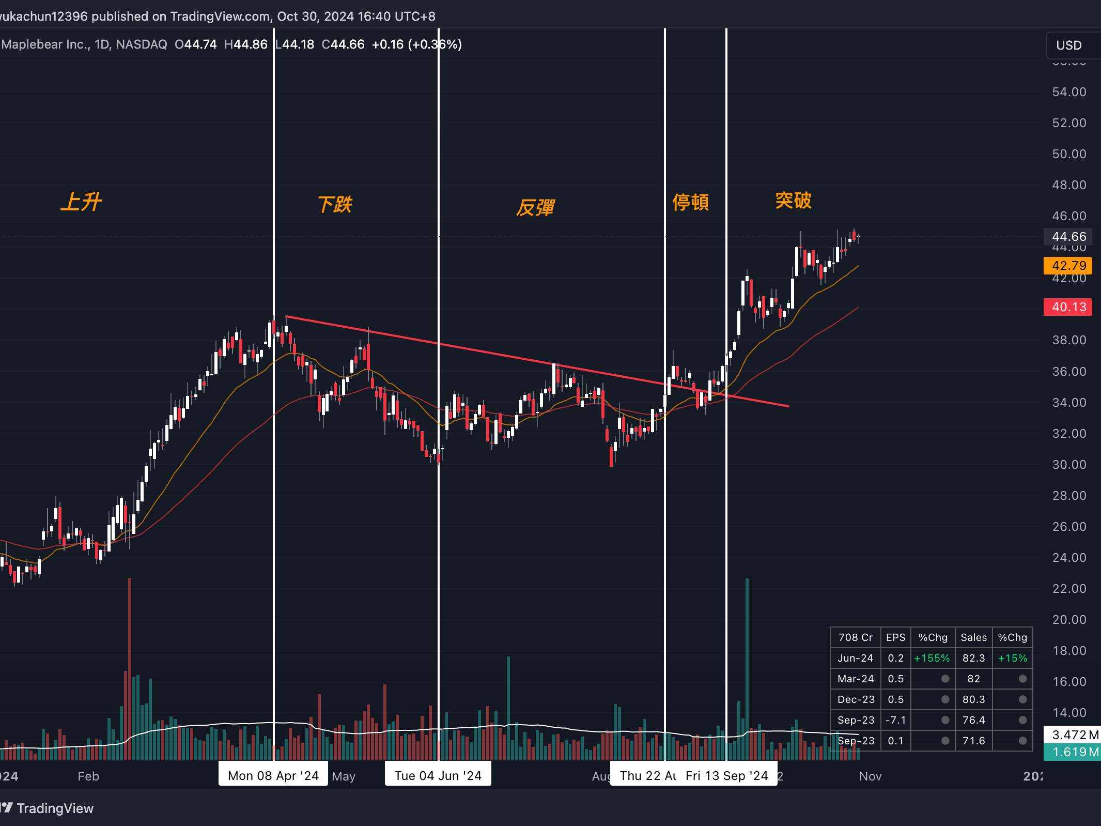This screenshot has width=1101, height=826.
Task: Click the Feb label on time axis
Action: 88,776
